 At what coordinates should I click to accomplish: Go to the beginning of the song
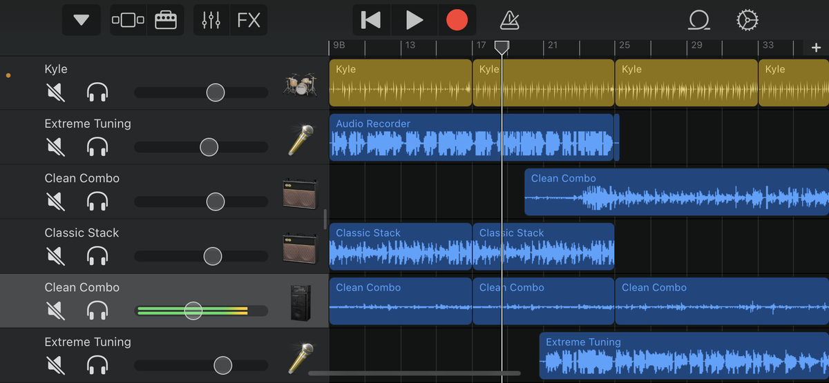click(372, 20)
